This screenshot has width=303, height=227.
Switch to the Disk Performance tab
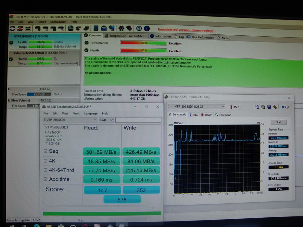pos(200,37)
